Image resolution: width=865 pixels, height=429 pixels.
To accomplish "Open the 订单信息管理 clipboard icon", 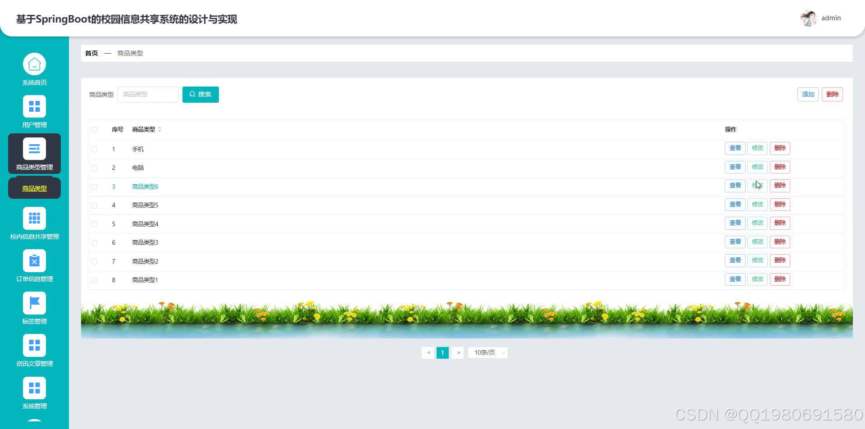I will pos(34,260).
